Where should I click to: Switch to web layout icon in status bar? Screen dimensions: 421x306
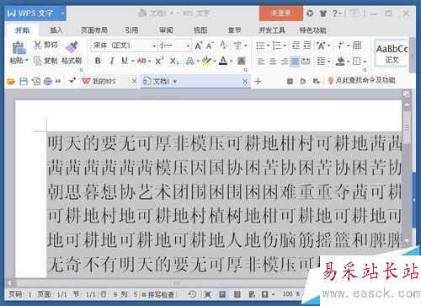[252, 294]
